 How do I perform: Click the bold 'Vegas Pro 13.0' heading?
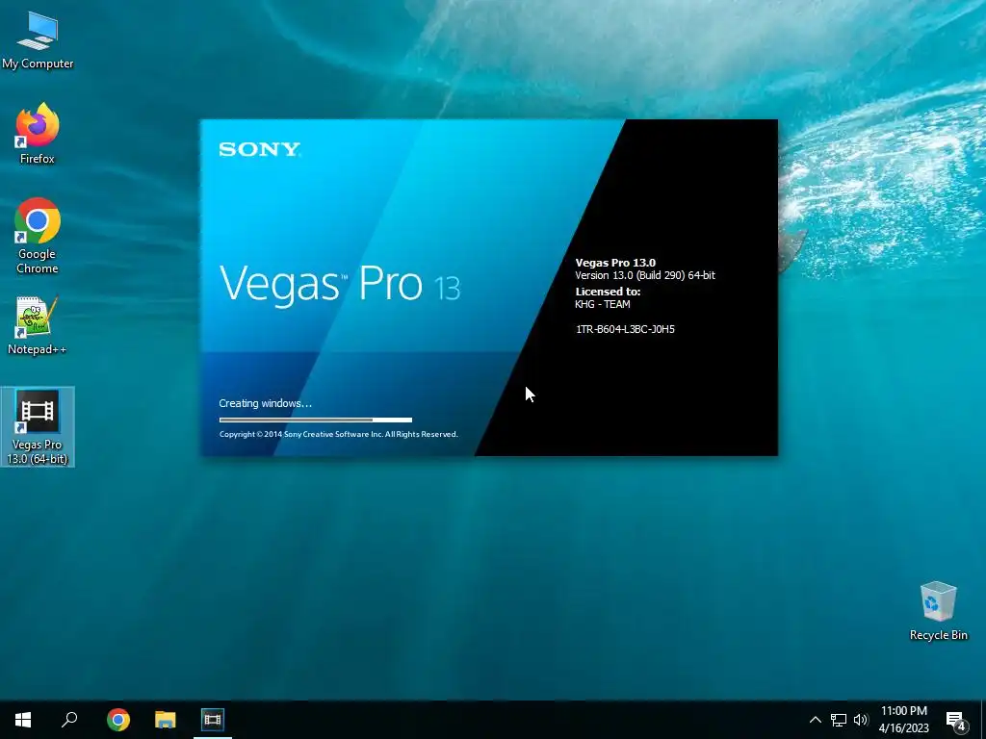[x=615, y=263]
